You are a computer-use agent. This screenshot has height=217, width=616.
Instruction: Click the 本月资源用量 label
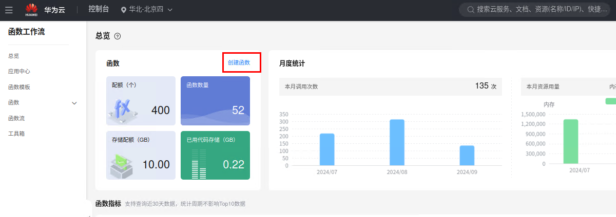(x=543, y=86)
